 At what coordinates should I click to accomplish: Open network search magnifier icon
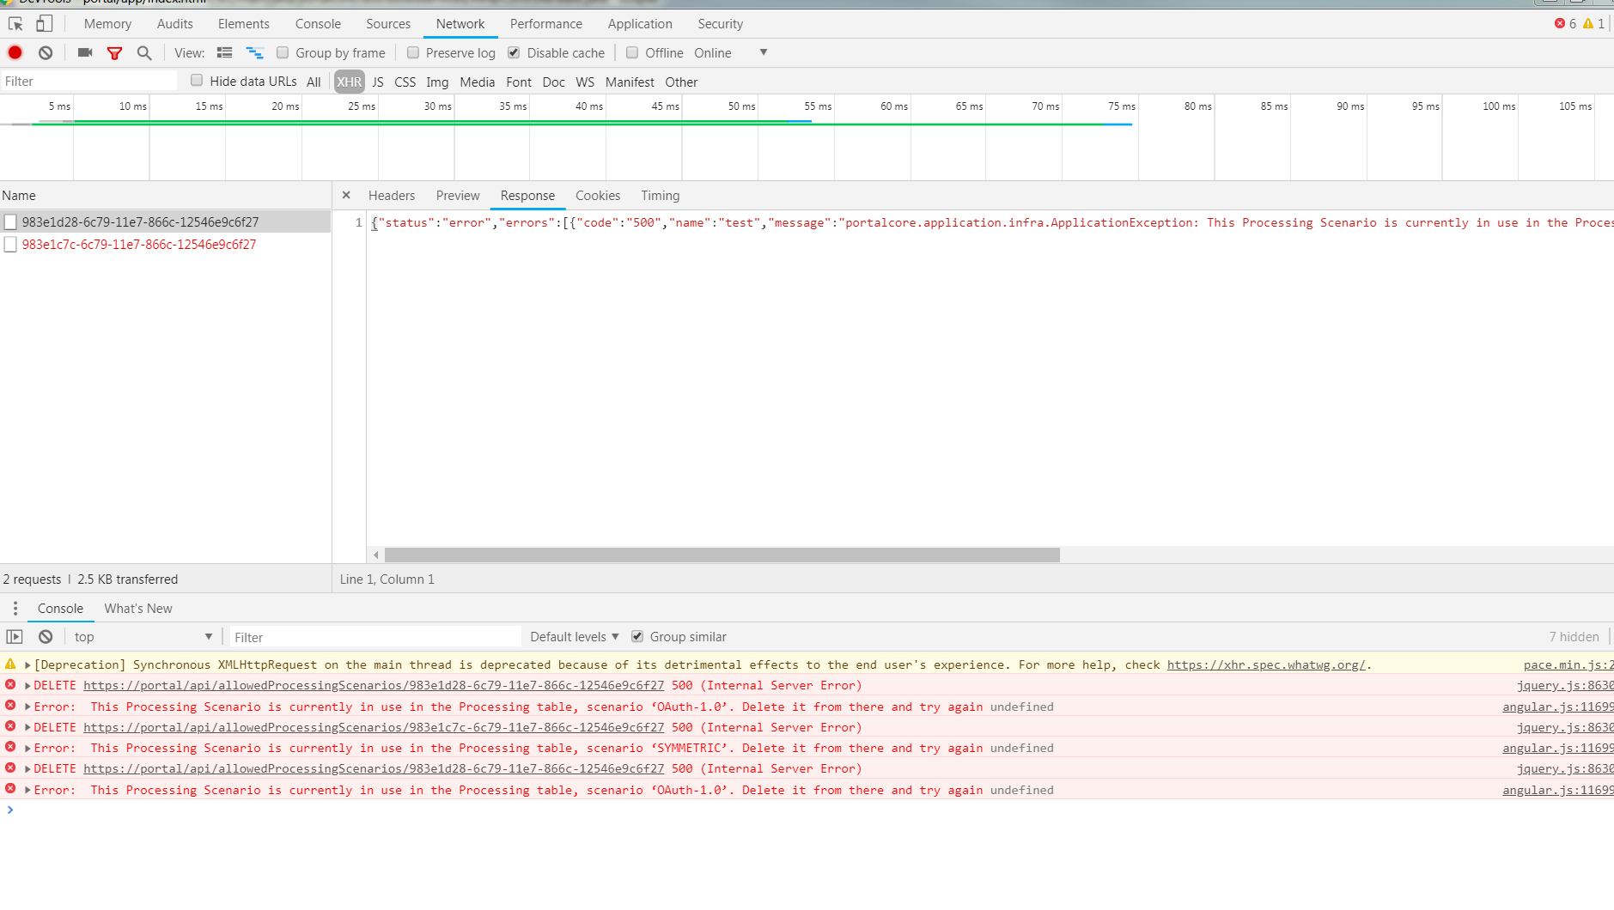point(144,53)
